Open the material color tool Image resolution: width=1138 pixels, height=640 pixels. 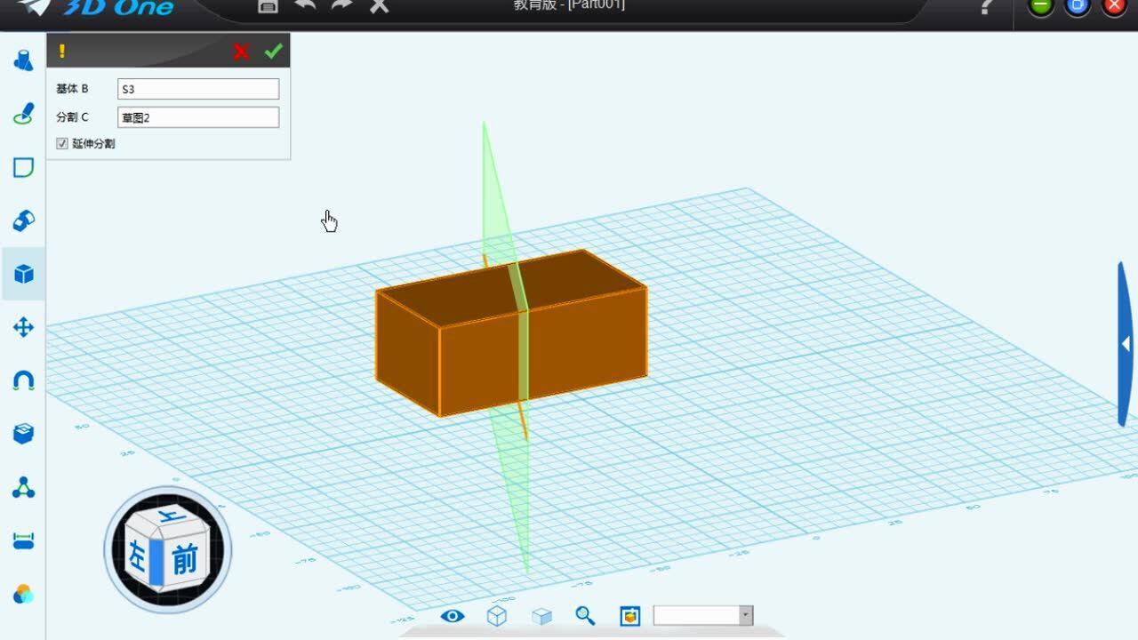24,594
